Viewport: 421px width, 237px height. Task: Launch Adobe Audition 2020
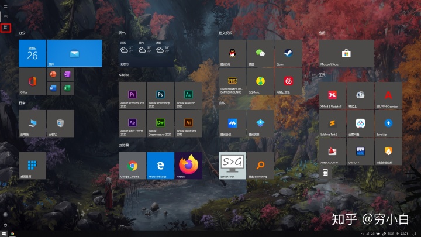click(188, 95)
